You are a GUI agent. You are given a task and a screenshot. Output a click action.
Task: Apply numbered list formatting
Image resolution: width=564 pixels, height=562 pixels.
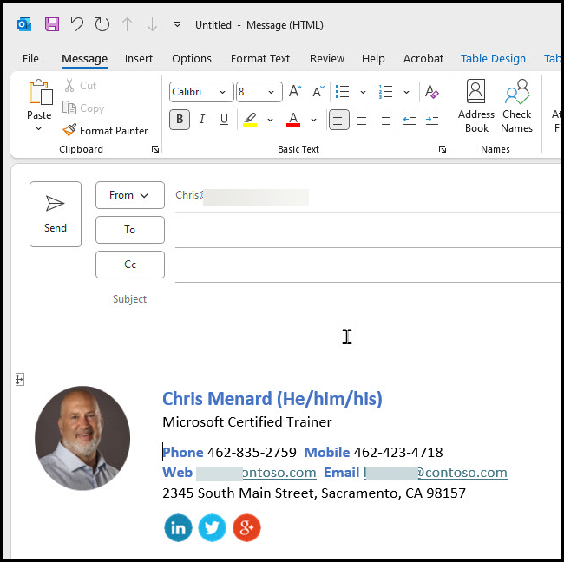click(385, 92)
